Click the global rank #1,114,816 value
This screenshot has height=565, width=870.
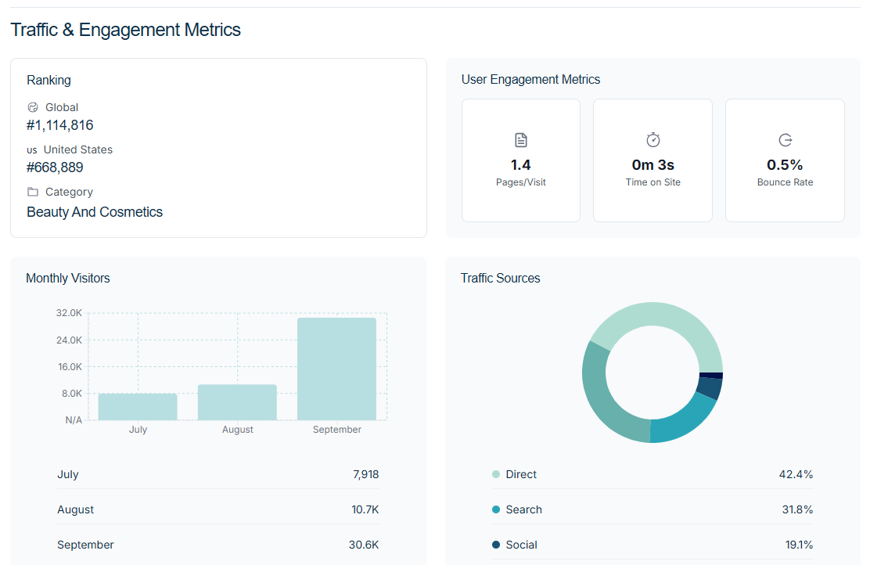click(x=60, y=125)
